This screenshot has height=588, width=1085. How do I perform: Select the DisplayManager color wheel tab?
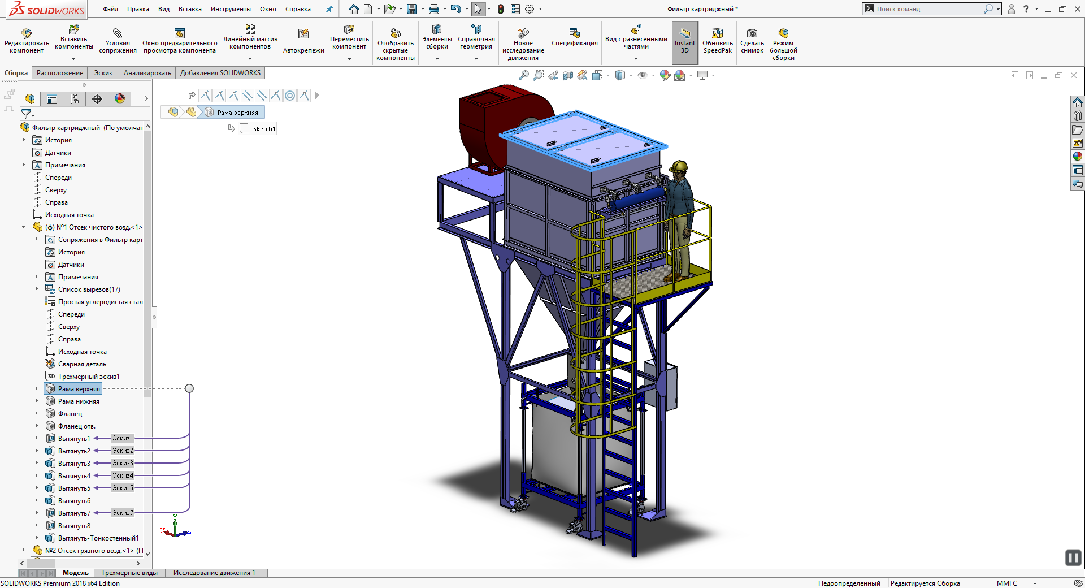[120, 99]
